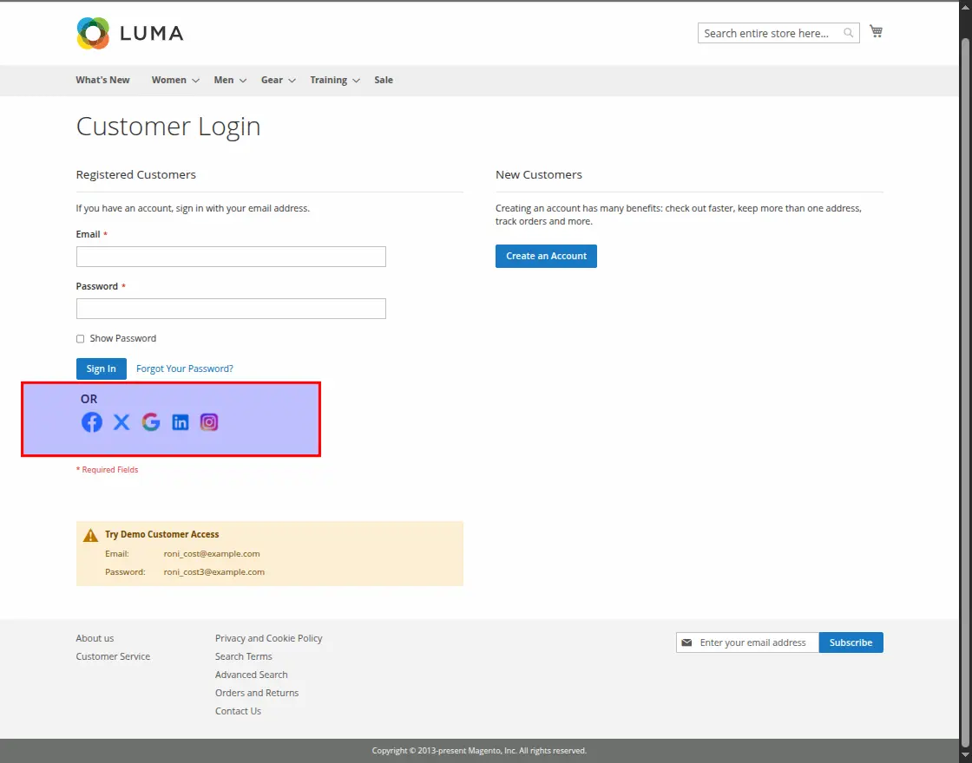
Task: Click the Create an Account button
Action: pos(546,256)
